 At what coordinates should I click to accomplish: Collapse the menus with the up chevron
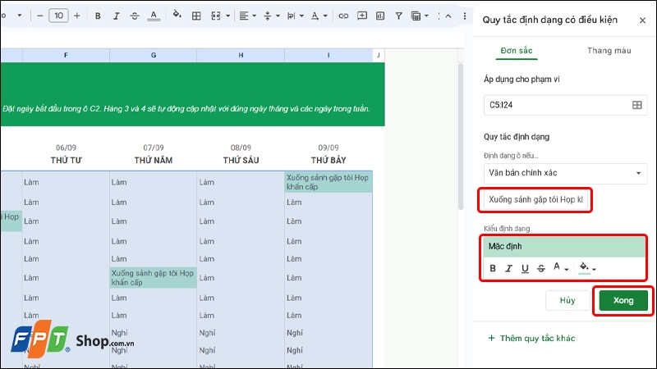click(448, 16)
